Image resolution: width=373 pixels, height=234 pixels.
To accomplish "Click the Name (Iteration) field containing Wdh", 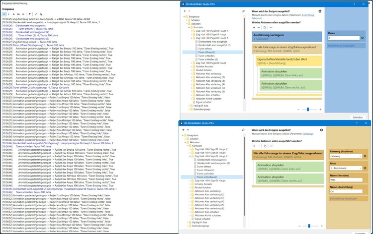I will [x=346, y=180].
